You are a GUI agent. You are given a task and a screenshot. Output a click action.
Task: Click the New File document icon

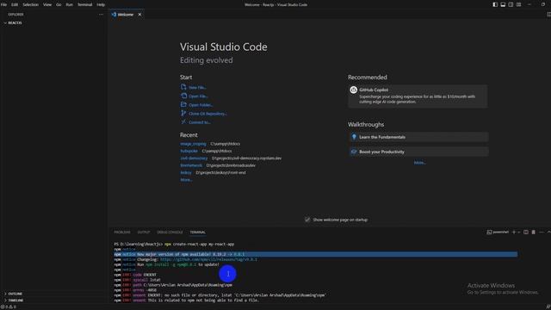183,87
